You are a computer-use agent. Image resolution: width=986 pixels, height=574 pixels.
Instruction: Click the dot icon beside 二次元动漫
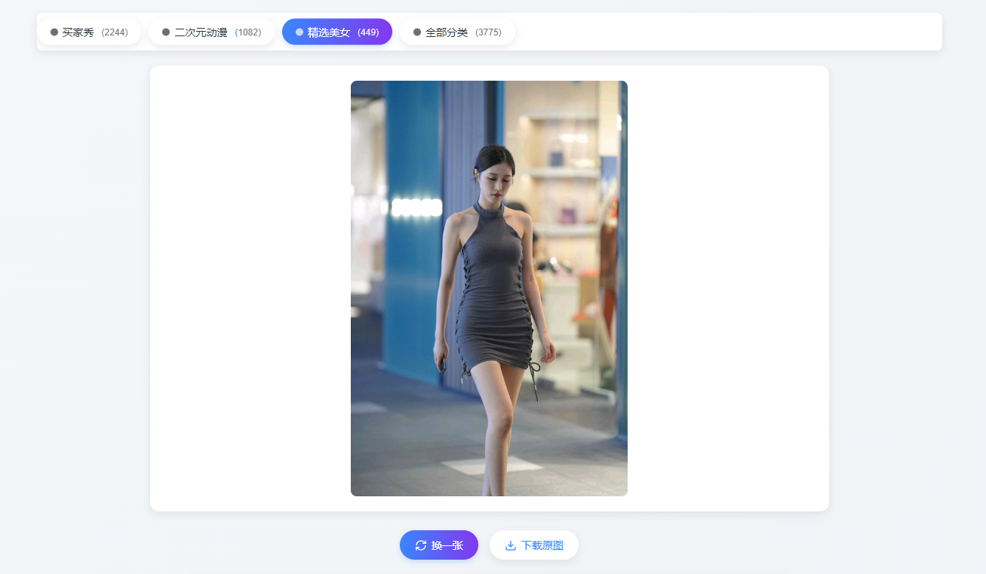tap(166, 32)
